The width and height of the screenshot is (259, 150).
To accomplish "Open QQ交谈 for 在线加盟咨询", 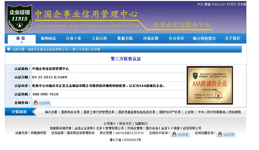I will (226, 134).
